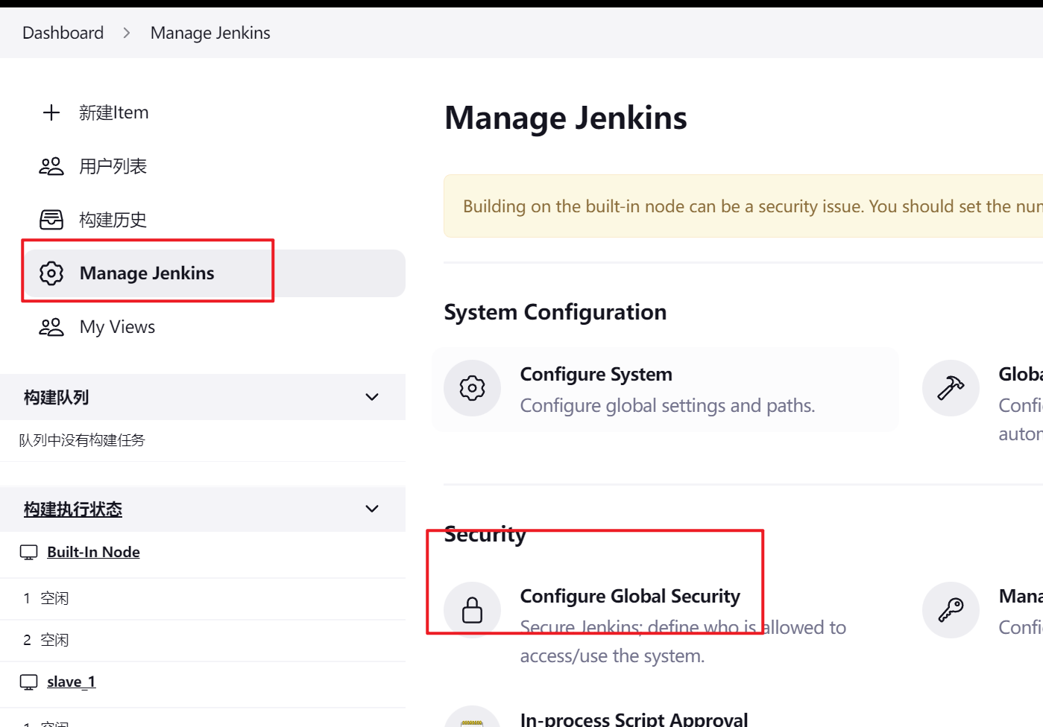Open the slave_1 node link

click(x=71, y=682)
